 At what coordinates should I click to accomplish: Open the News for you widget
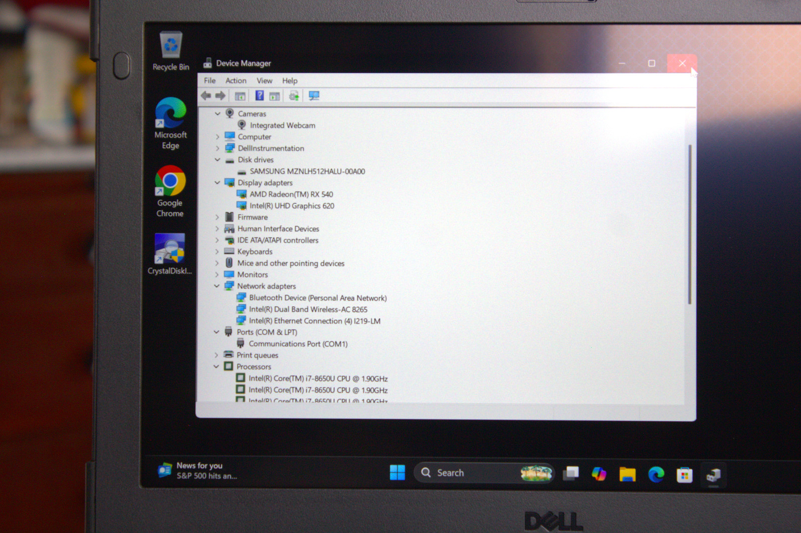[198, 470]
